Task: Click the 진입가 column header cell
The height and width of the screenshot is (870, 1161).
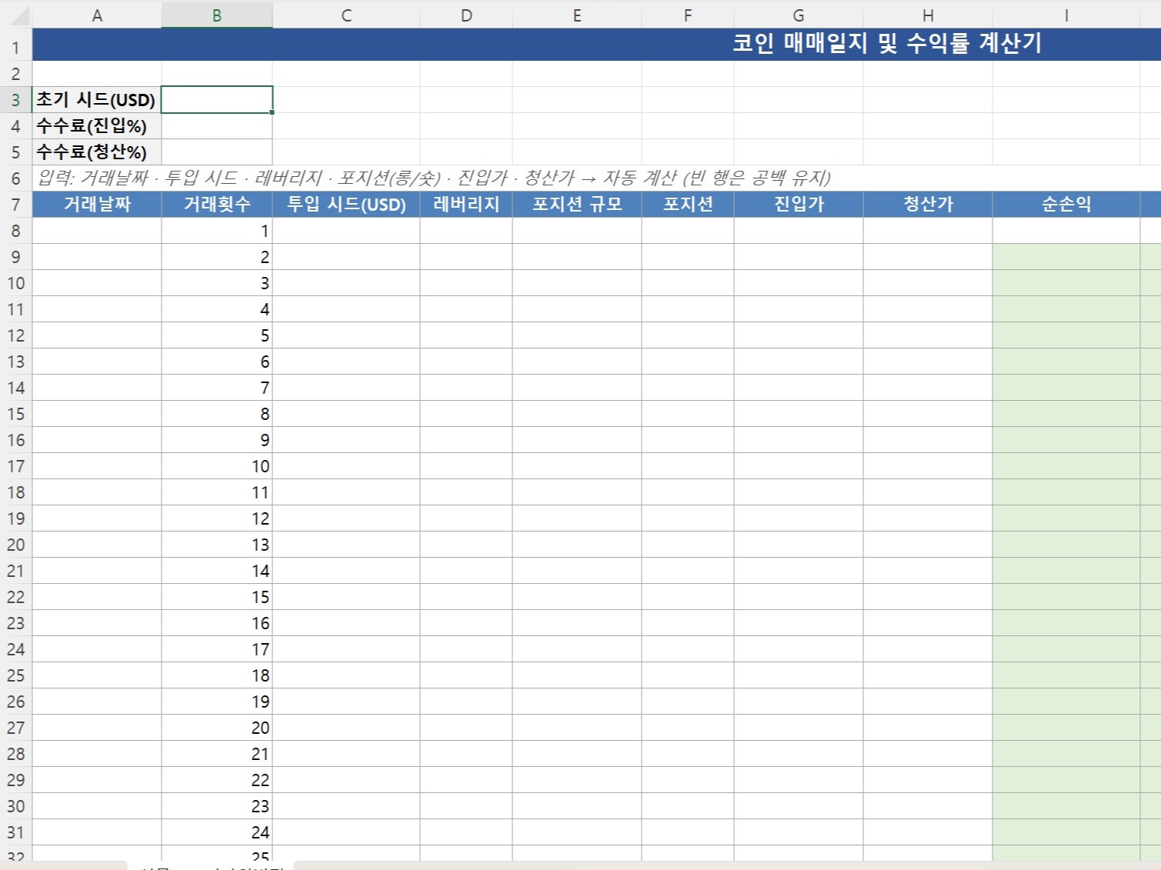Action: [x=798, y=205]
